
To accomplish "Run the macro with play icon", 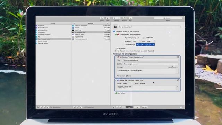I will [130, 18].
